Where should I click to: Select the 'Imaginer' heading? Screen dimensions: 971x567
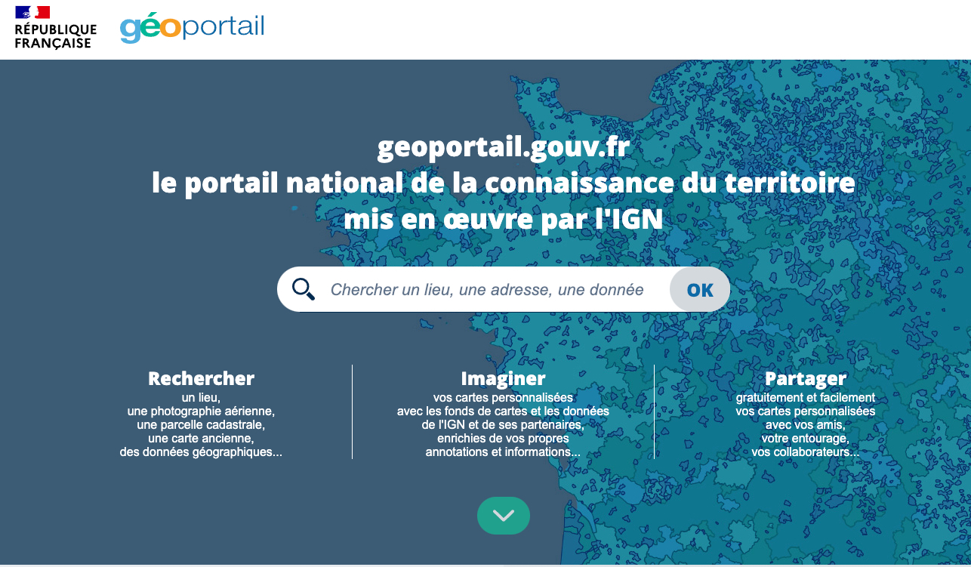[503, 378]
